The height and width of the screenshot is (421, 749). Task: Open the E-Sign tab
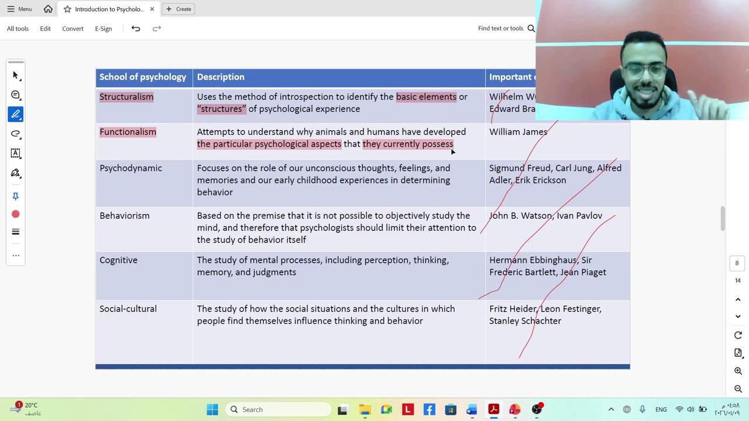click(104, 28)
